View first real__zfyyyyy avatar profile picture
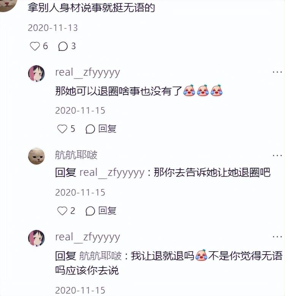The width and height of the screenshot is (285, 296). [36, 73]
